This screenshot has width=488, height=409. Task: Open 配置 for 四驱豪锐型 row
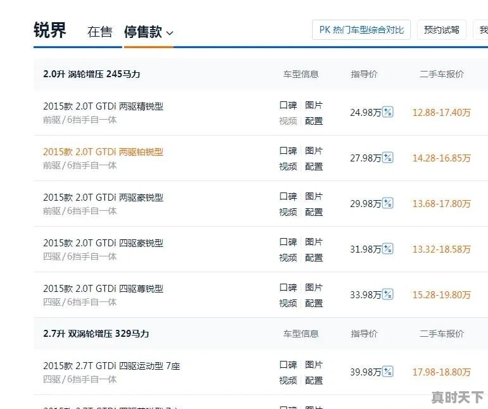pos(314,258)
